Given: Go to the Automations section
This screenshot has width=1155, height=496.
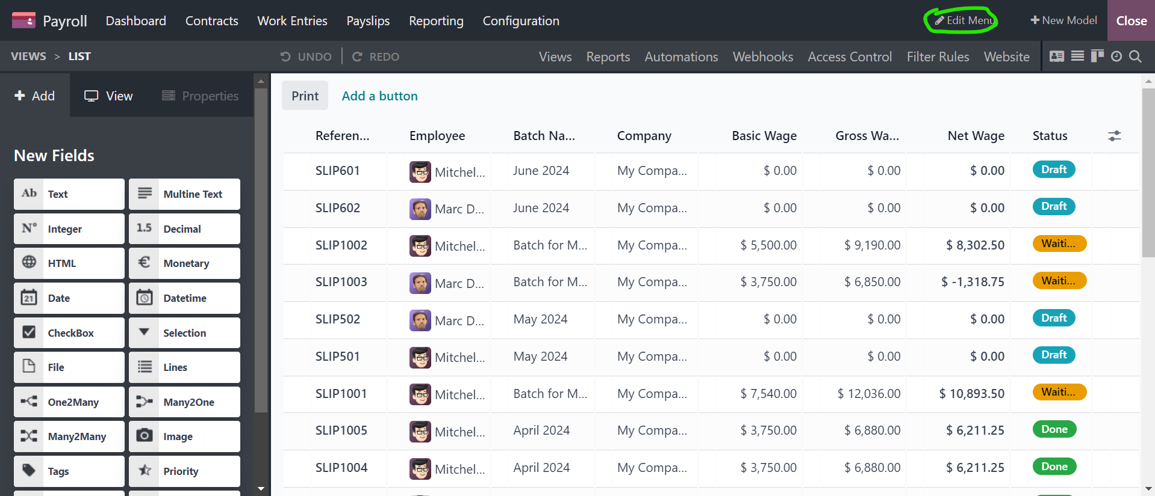Looking at the screenshot, I should pyautogui.click(x=681, y=57).
